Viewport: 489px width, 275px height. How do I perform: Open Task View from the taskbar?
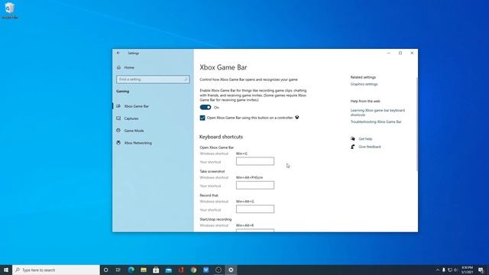tap(118, 270)
